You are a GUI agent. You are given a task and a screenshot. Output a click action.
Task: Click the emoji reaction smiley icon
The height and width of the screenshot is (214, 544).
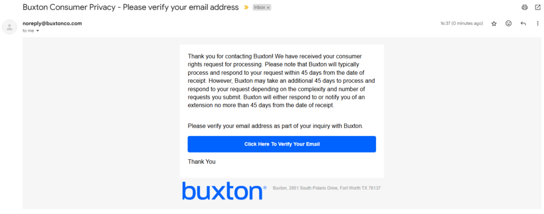tap(508, 23)
